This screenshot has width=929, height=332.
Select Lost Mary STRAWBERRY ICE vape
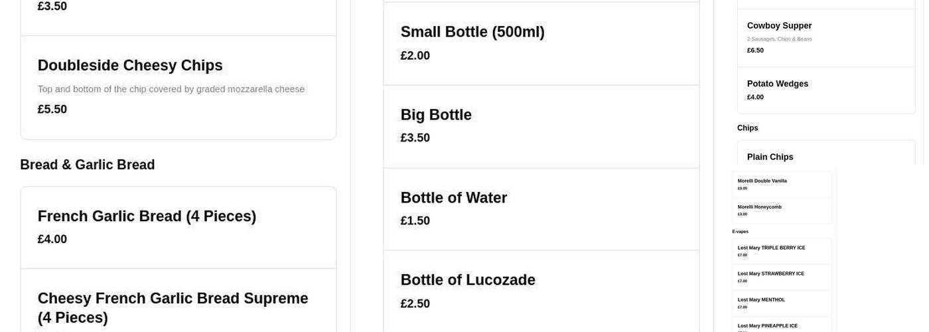click(782, 277)
